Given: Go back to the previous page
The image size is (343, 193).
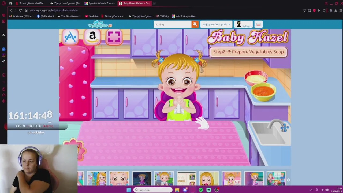Looking at the screenshot, I should (11, 10).
